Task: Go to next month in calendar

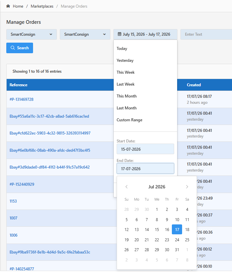Action: pyautogui.click(x=187, y=187)
